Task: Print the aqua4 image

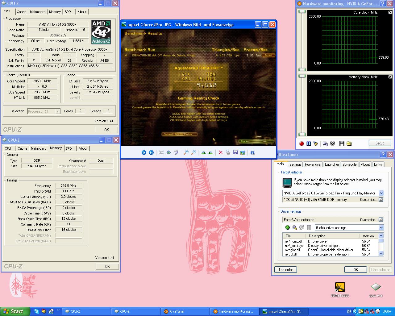Action: (228, 152)
